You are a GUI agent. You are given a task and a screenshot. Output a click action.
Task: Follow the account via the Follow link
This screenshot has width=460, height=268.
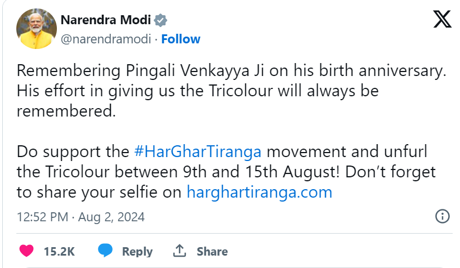tap(181, 39)
